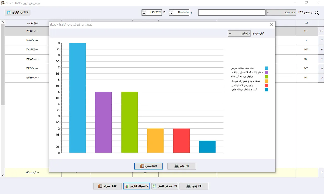This screenshot has width=324, height=194.
Task: Click the scroll up arrow of table scrollbar
Action: coord(3,22)
